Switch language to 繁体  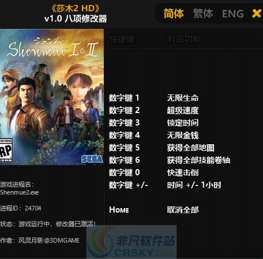tap(203, 14)
